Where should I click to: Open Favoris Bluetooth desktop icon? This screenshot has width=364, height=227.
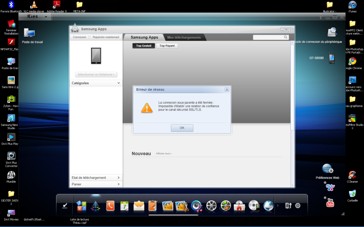click(11, 5)
